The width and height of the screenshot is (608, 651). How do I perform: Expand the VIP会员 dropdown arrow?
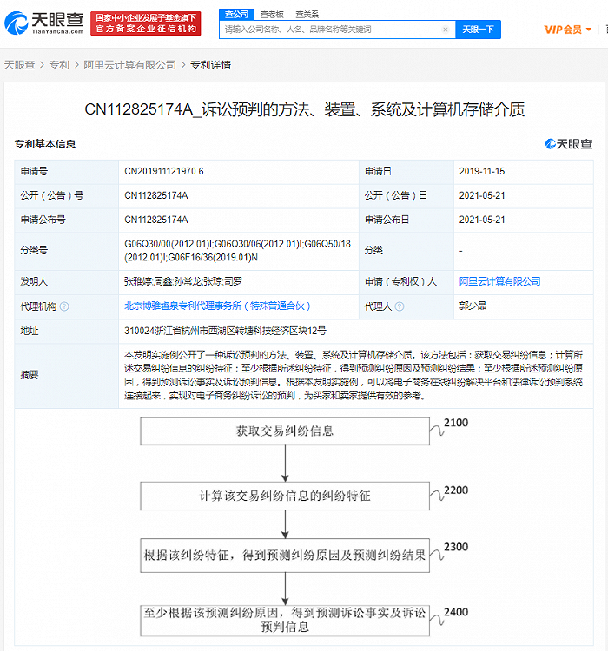589,30
